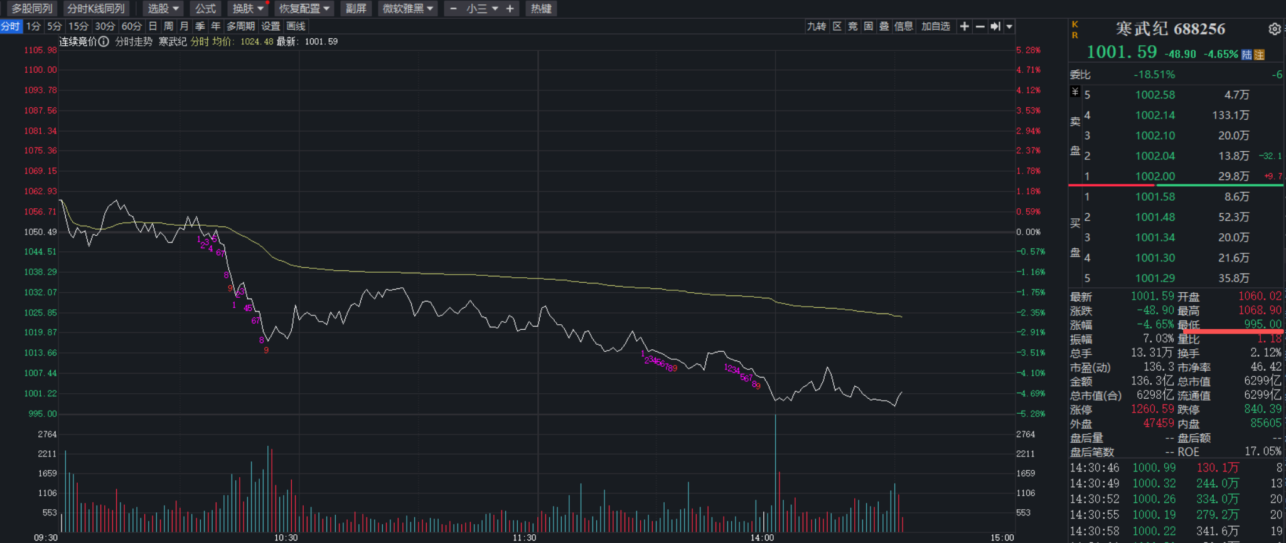Increase font size with plus beside 小三
The image size is (1286, 543).
tap(510, 9)
